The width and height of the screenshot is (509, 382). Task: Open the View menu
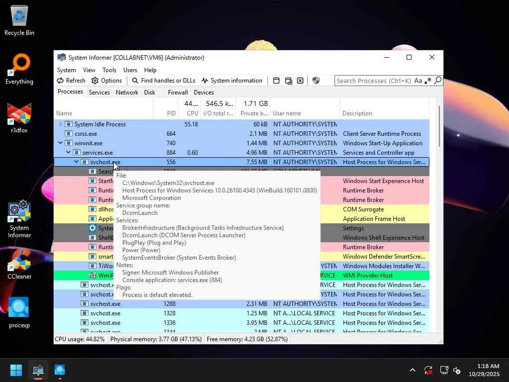click(89, 70)
